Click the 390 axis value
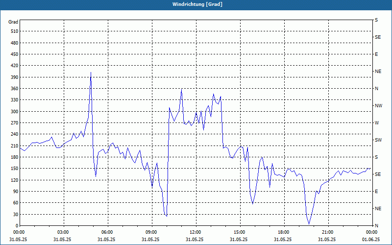The width and height of the screenshot is (392, 245). (x=15, y=77)
